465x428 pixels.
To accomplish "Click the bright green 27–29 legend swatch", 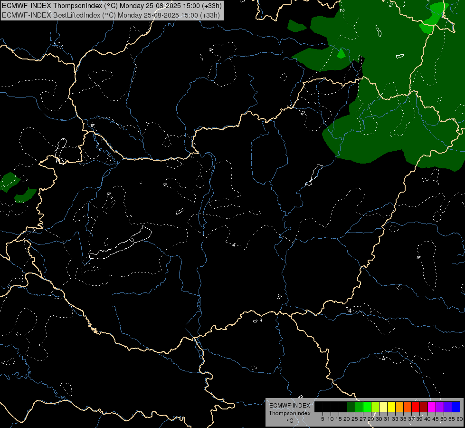I will (367, 407).
